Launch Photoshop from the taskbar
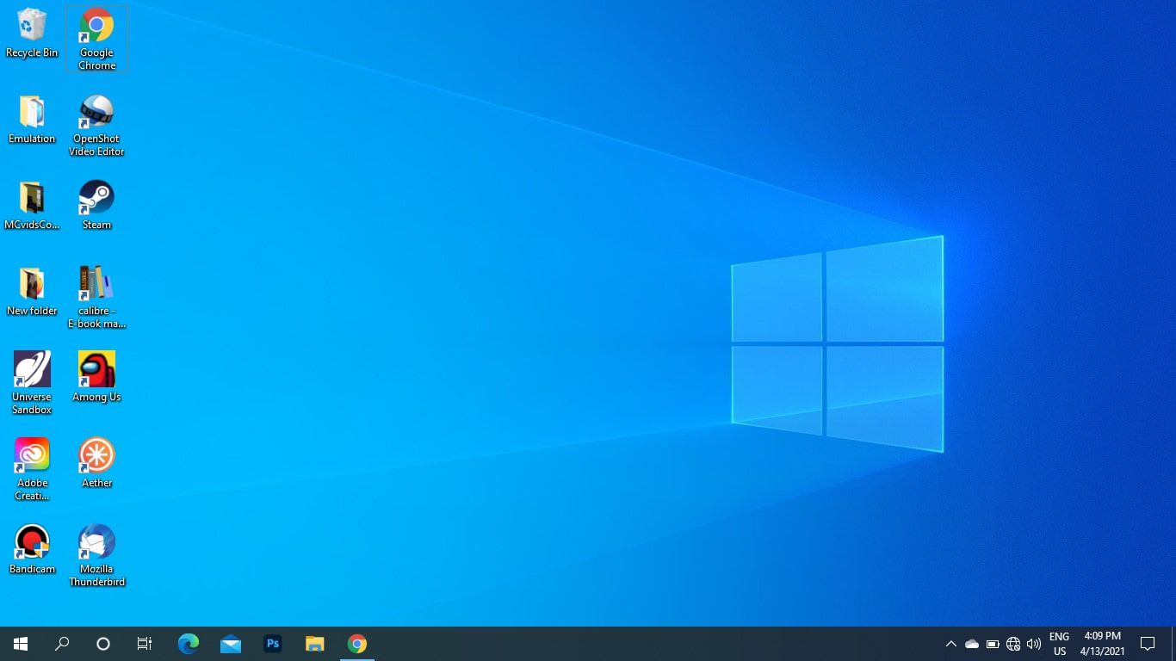Screen dimensions: 1176x661 tap(273, 644)
